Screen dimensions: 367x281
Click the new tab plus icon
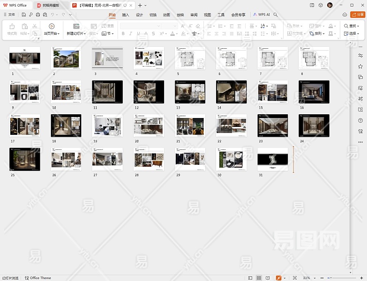[140, 5]
